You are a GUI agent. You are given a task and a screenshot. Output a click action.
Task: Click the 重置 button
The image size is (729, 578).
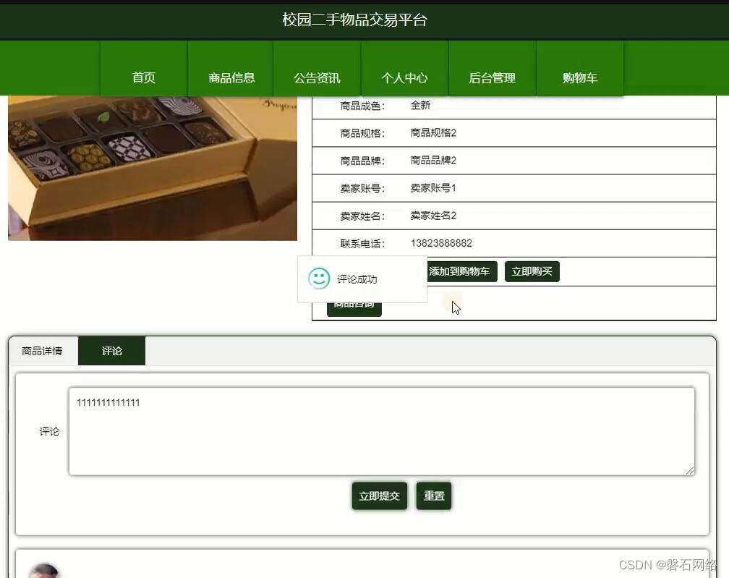[434, 496]
